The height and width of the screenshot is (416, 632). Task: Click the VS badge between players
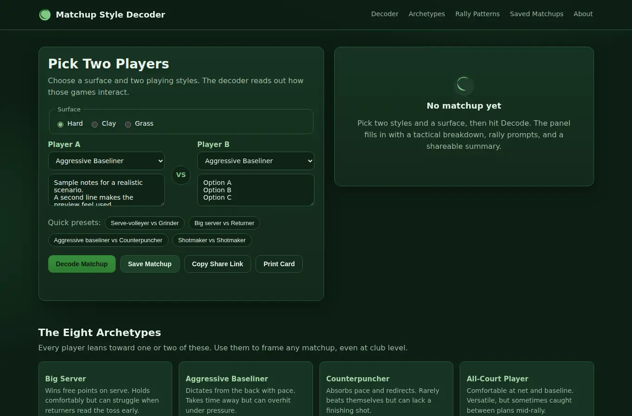click(181, 175)
